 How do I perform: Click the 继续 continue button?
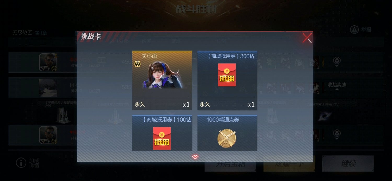coord(348,164)
